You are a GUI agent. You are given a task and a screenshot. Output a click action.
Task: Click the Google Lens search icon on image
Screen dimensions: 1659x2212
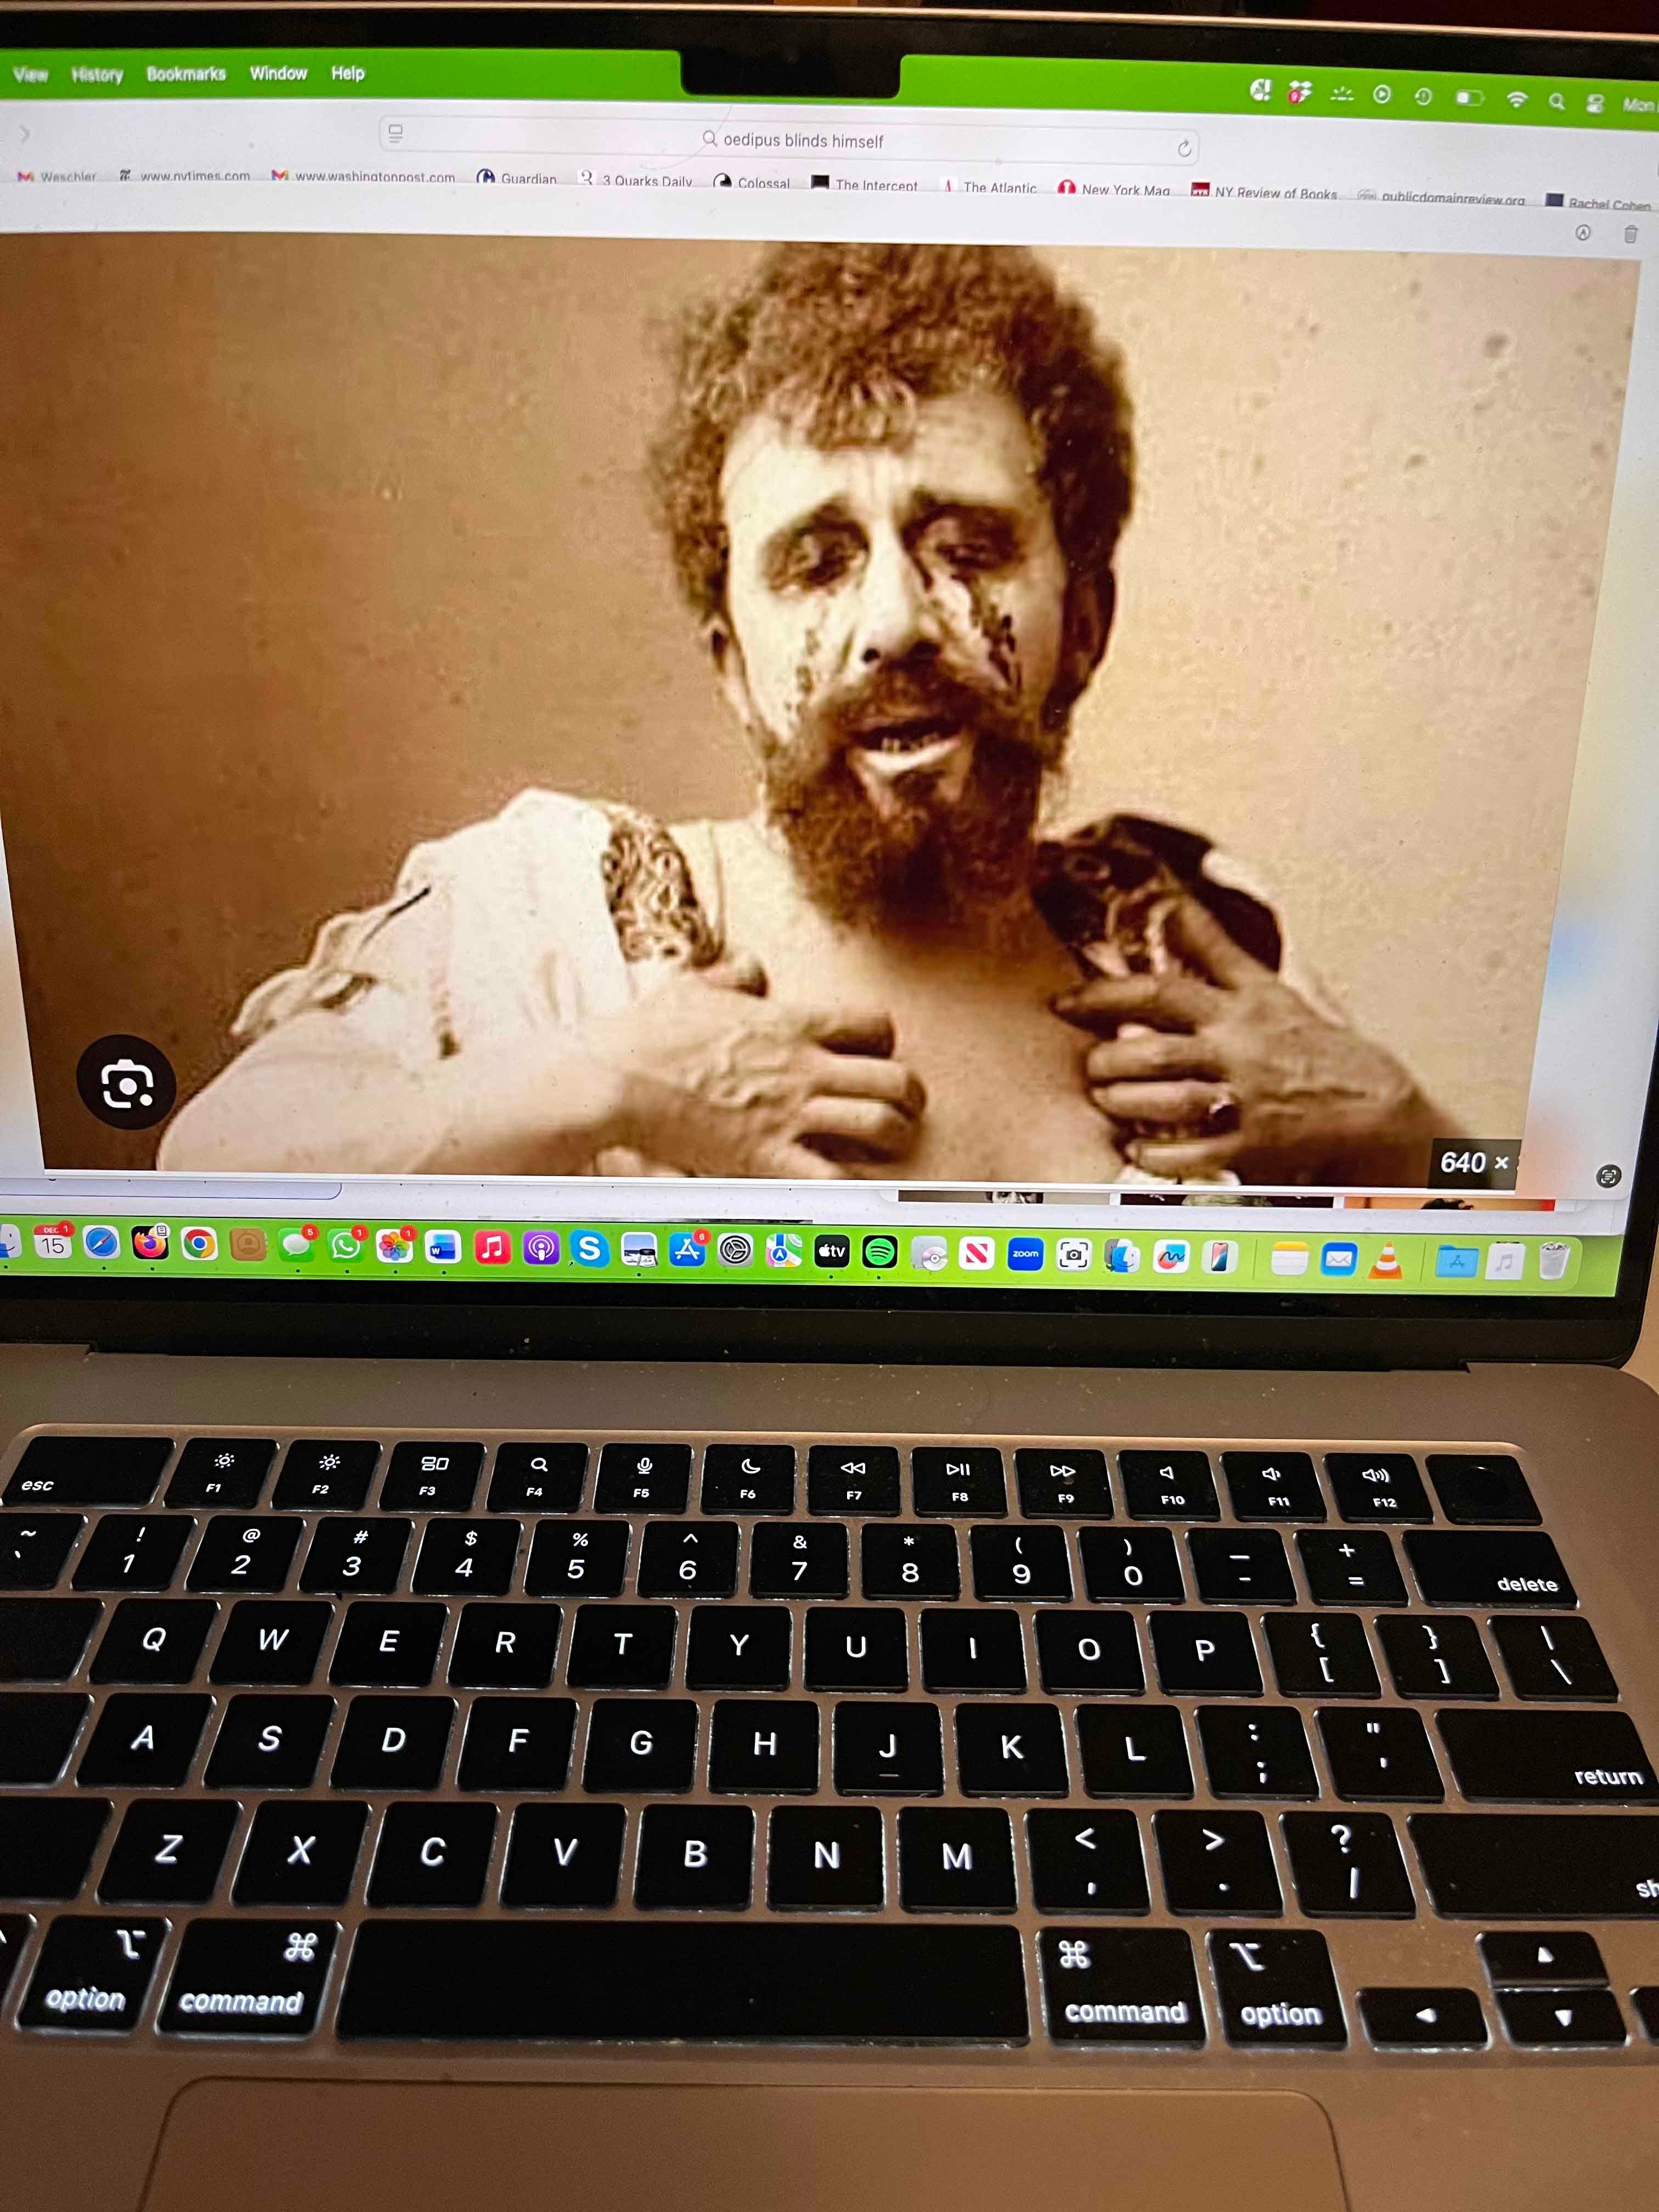[x=126, y=1083]
